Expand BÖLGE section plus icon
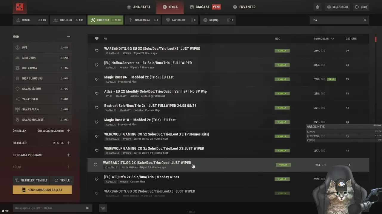Viewport: 382px width, 214px height. click(x=69, y=167)
